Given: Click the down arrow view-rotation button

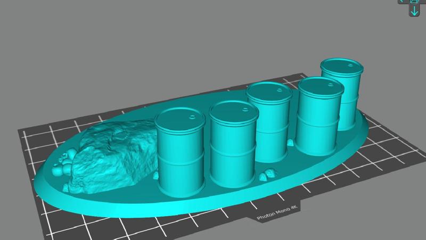Looking at the screenshot, I should click(414, 11).
